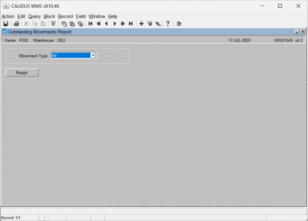Open the Action menu
The image size is (308, 221).
pos(8,17)
